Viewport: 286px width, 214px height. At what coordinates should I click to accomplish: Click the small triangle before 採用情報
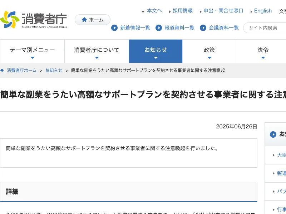click(x=170, y=12)
